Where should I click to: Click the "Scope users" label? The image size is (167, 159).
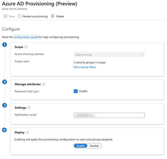(x=22, y=61)
